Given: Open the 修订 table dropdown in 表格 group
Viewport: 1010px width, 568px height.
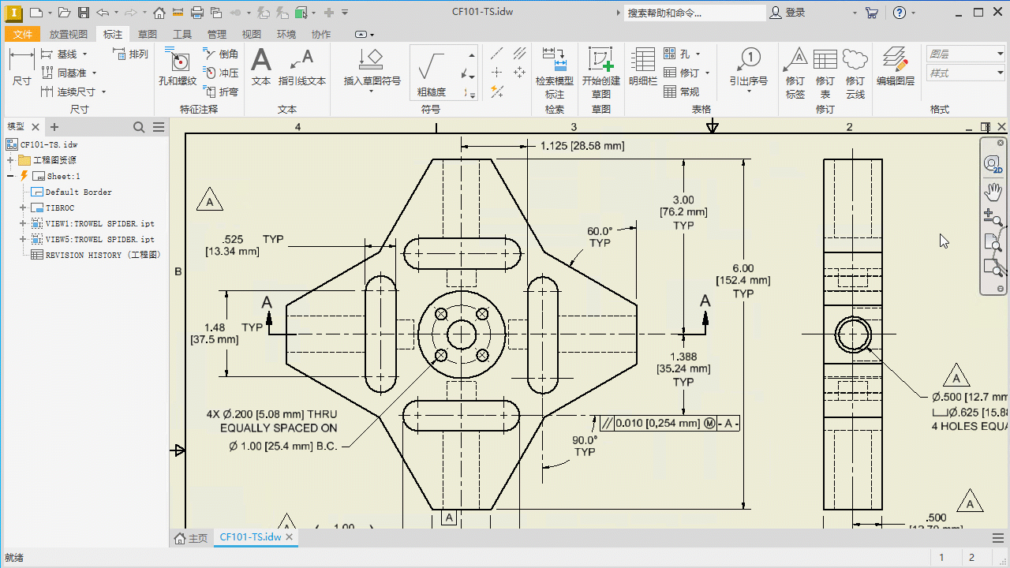Looking at the screenshot, I should point(707,73).
